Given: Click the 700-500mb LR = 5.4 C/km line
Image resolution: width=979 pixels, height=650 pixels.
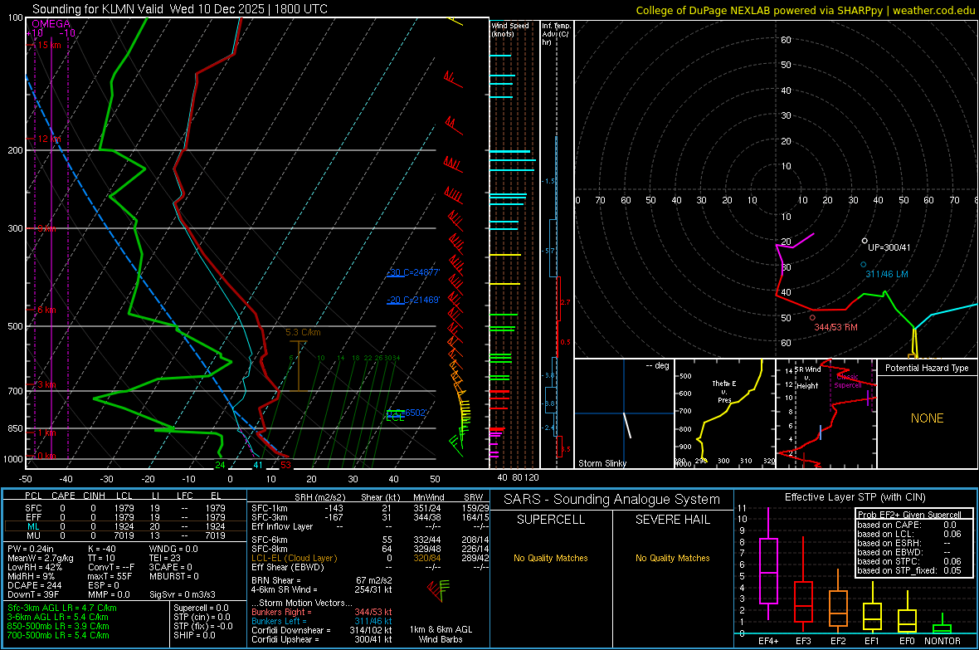Looking at the screenshot, I should point(58,635).
